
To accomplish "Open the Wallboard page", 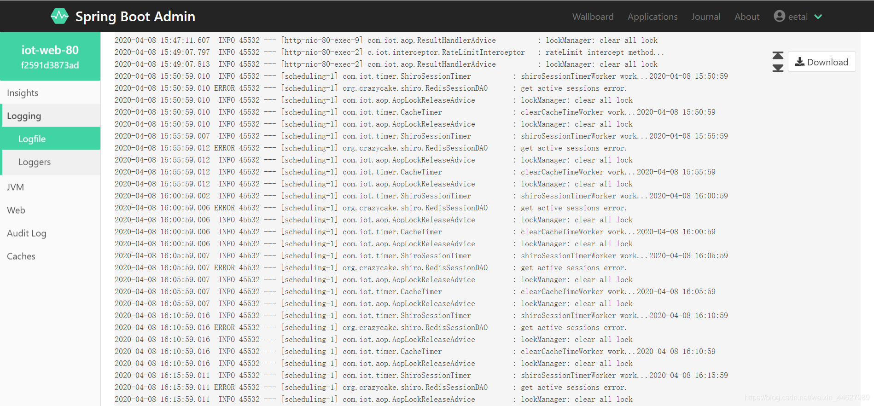I will (x=593, y=17).
